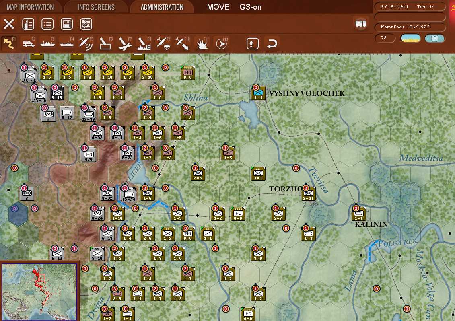Toggle the stacked counters display icon
455x321 pixels.
(x=360, y=23)
